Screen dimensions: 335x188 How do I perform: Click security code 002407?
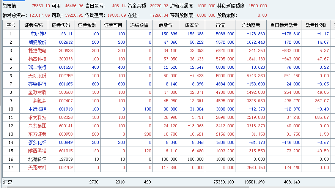pyautogui.click(x=66, y=101)
